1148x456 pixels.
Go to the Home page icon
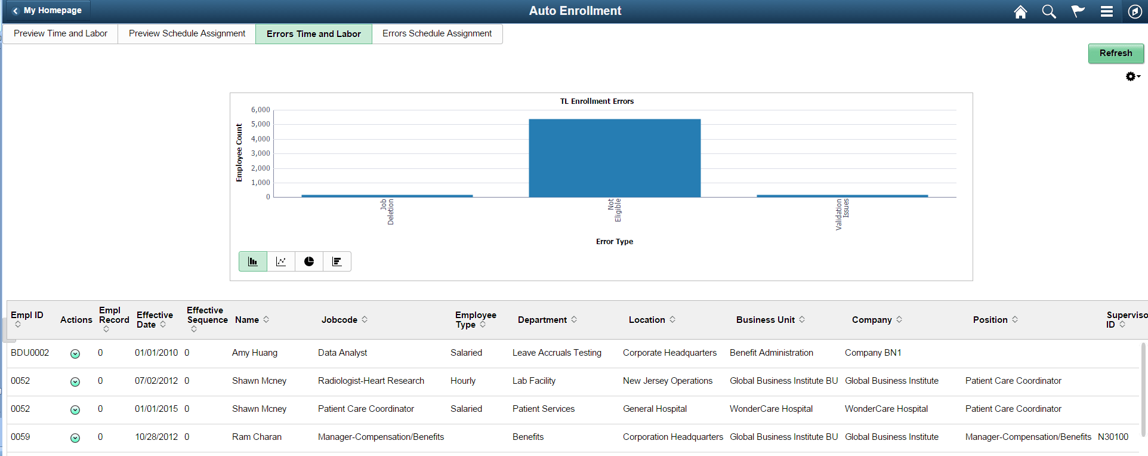pos(1020,11)
